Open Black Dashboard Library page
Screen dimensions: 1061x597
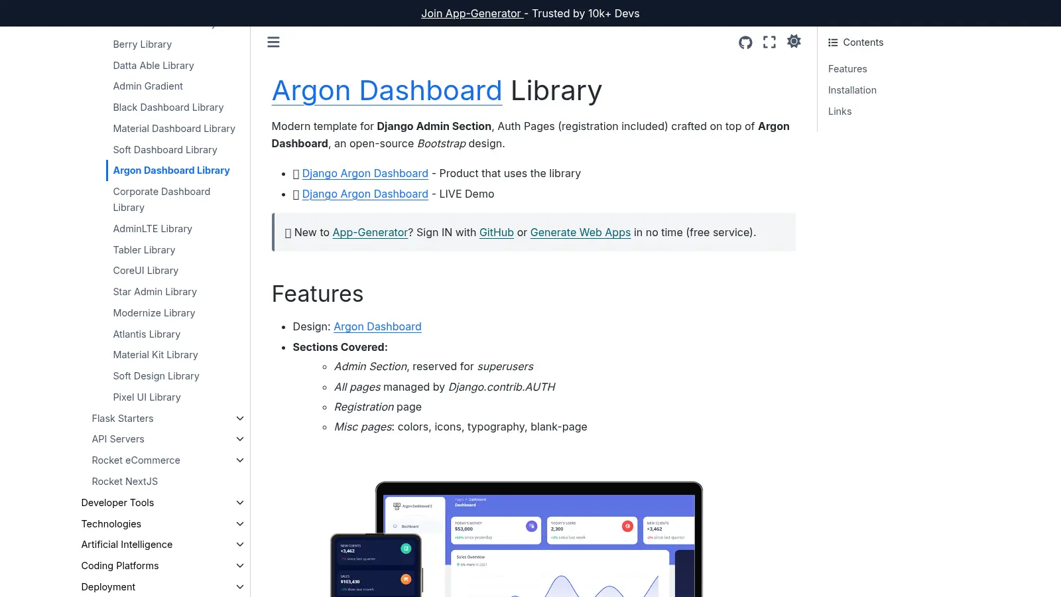pyautogui.click(x=168, y=107)
